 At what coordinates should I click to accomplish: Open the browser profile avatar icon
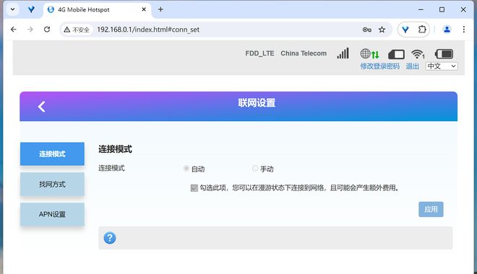(447, 30)
